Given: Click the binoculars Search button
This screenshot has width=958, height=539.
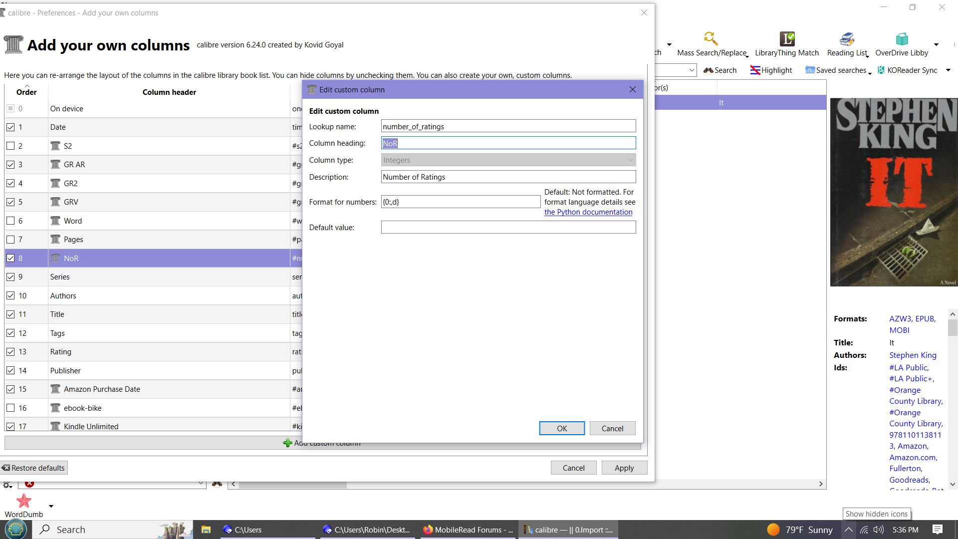Looking at the screenshot, I should tap(719, 70).
